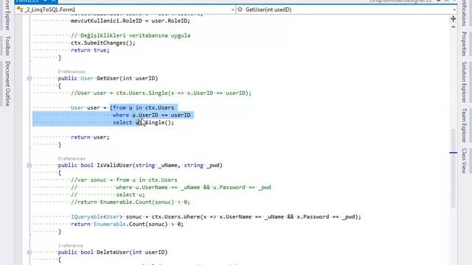Click the comment 'Değişiklikleri veritabanına uygula'

coord(131,35)
